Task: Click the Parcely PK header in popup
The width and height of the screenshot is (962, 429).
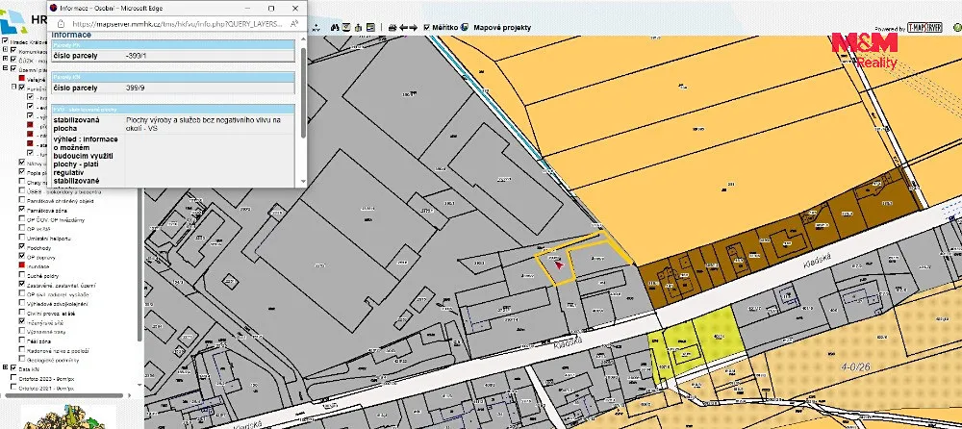Action: coord(173,45)
